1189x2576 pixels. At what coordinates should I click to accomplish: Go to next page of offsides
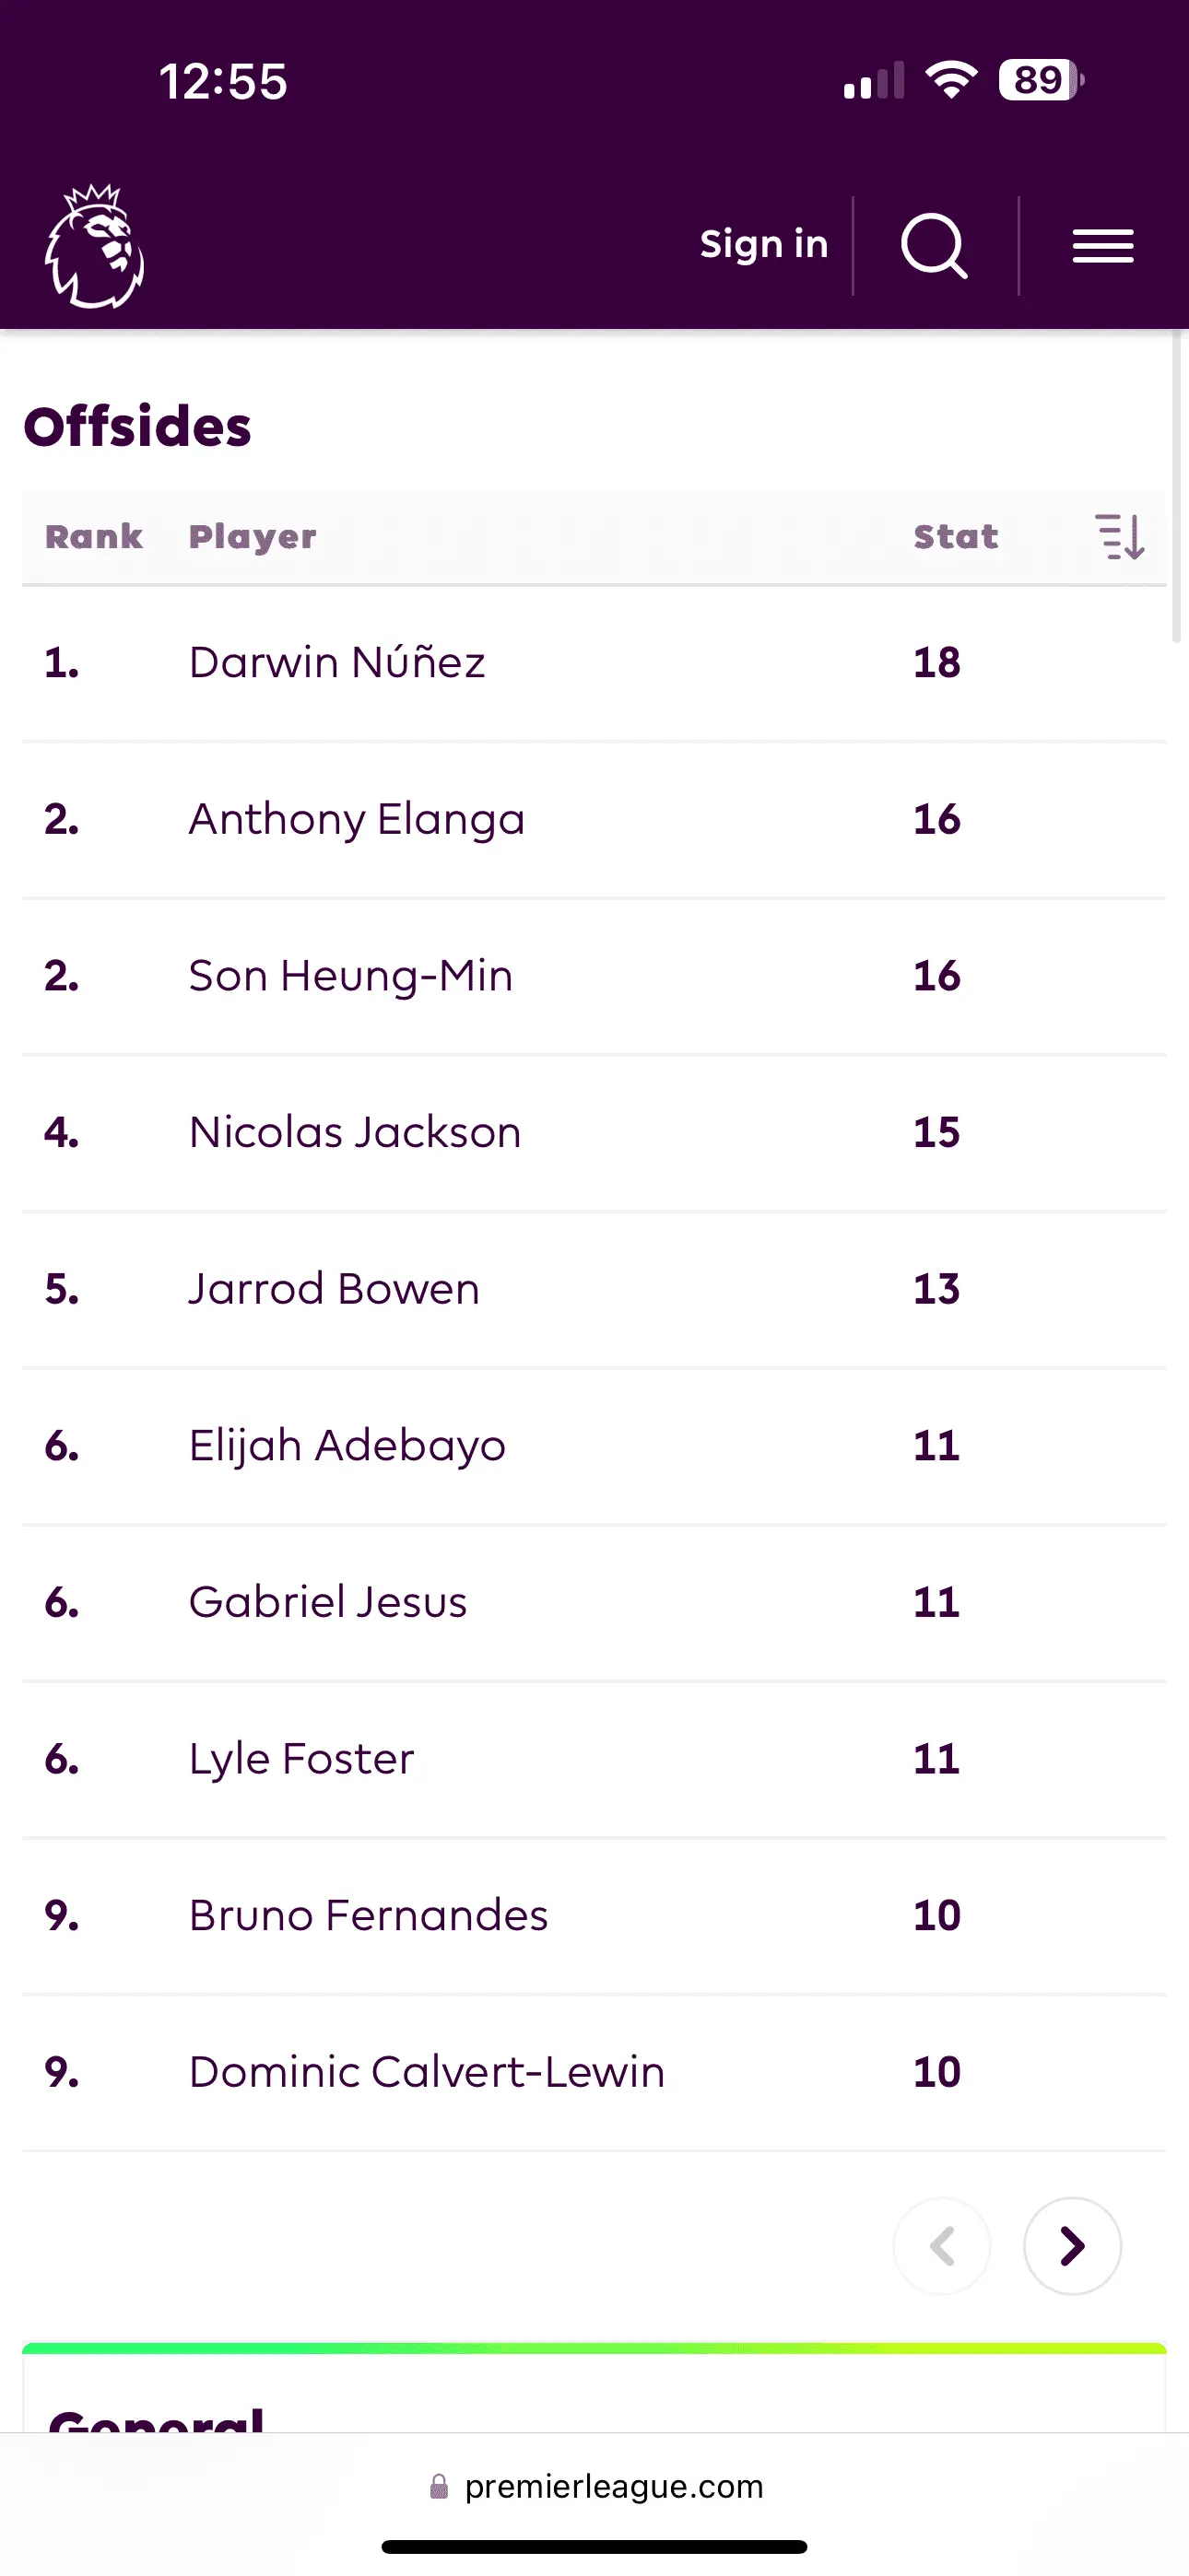click(x=1072, y=2246)
